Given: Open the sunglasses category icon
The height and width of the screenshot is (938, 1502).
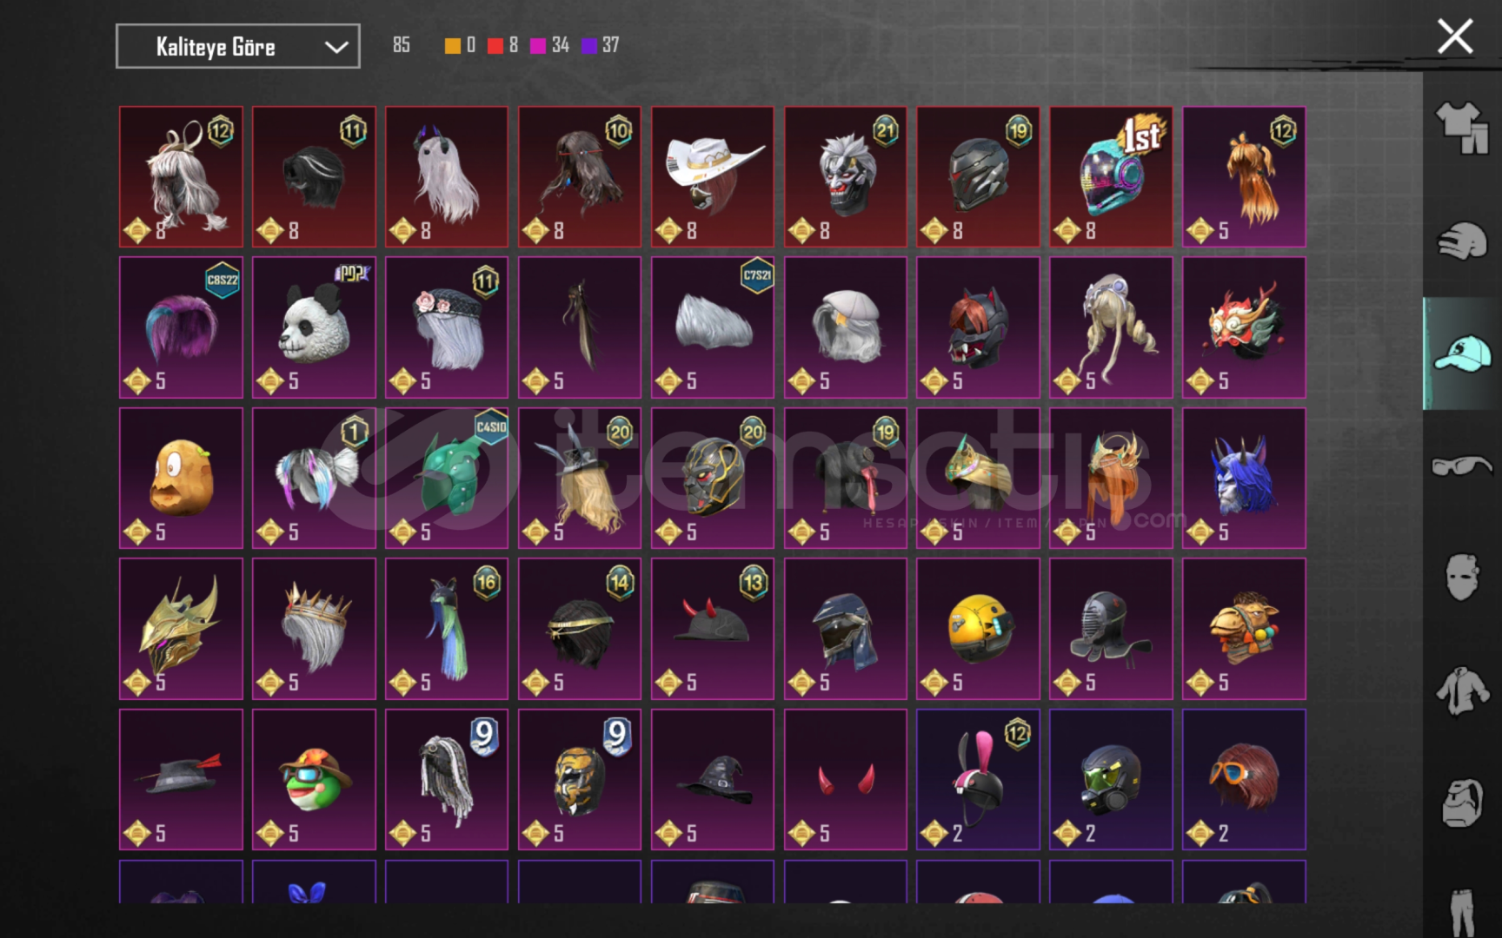Looking at the screenshot, I should (x=1462, y=466).
